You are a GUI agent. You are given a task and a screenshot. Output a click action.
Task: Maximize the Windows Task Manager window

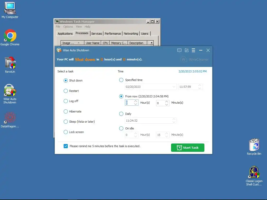coord(153,22)
